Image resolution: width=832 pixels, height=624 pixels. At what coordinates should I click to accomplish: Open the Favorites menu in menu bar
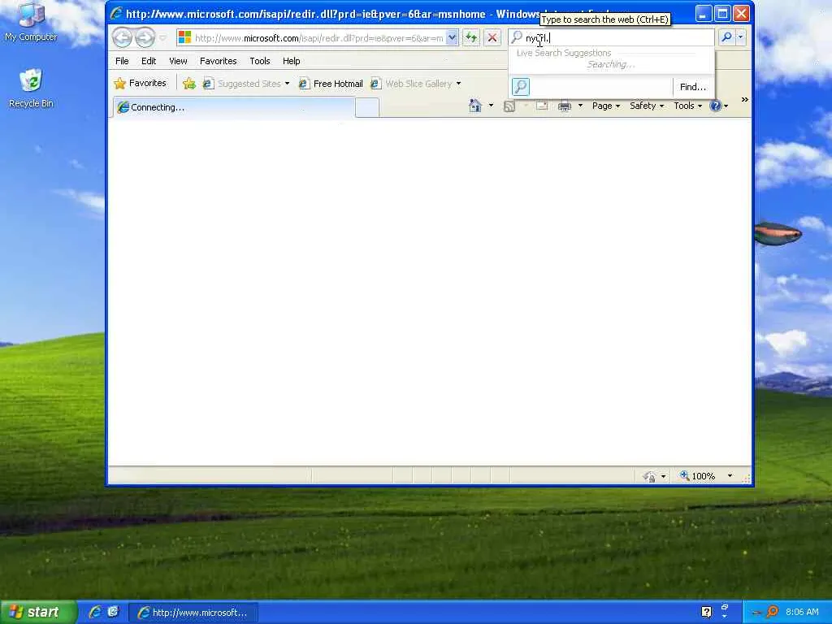click(x=218, y=61)
